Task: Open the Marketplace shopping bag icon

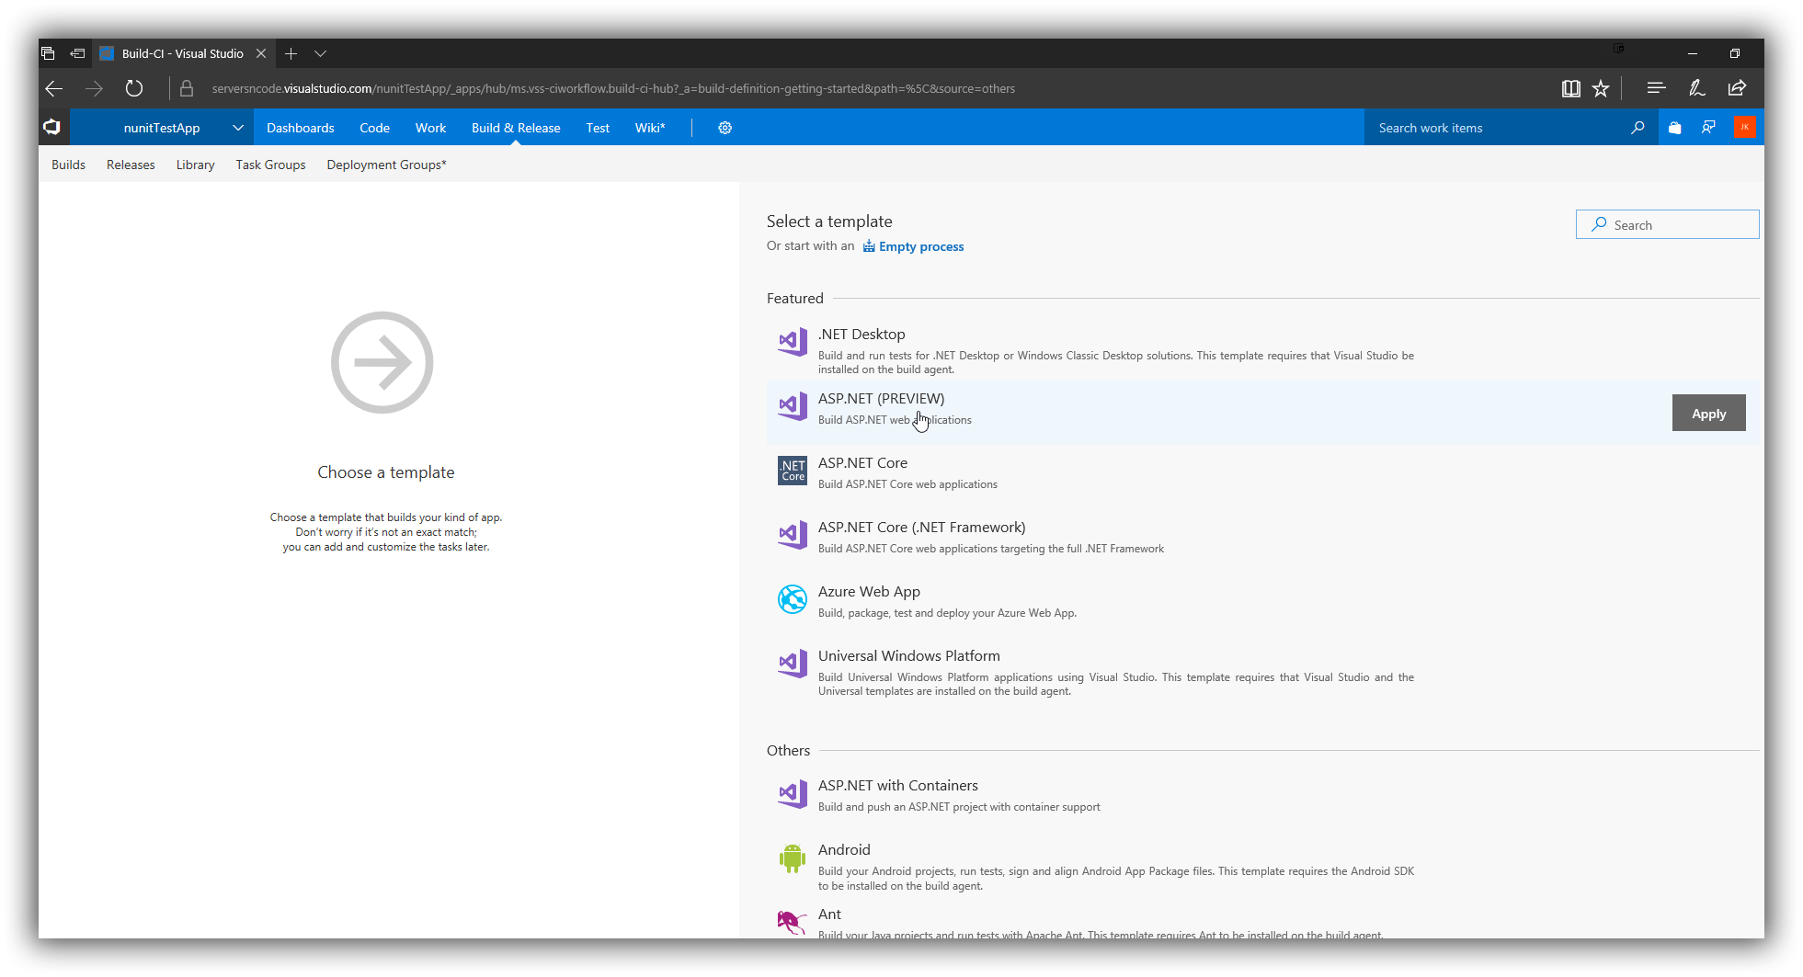Action: [x=1675, y=127]
